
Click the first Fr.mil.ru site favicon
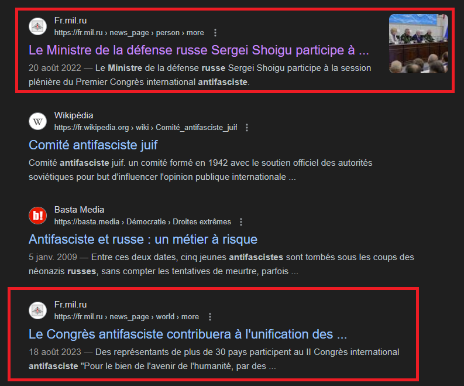pyautogui.click(x=37, y=26)
